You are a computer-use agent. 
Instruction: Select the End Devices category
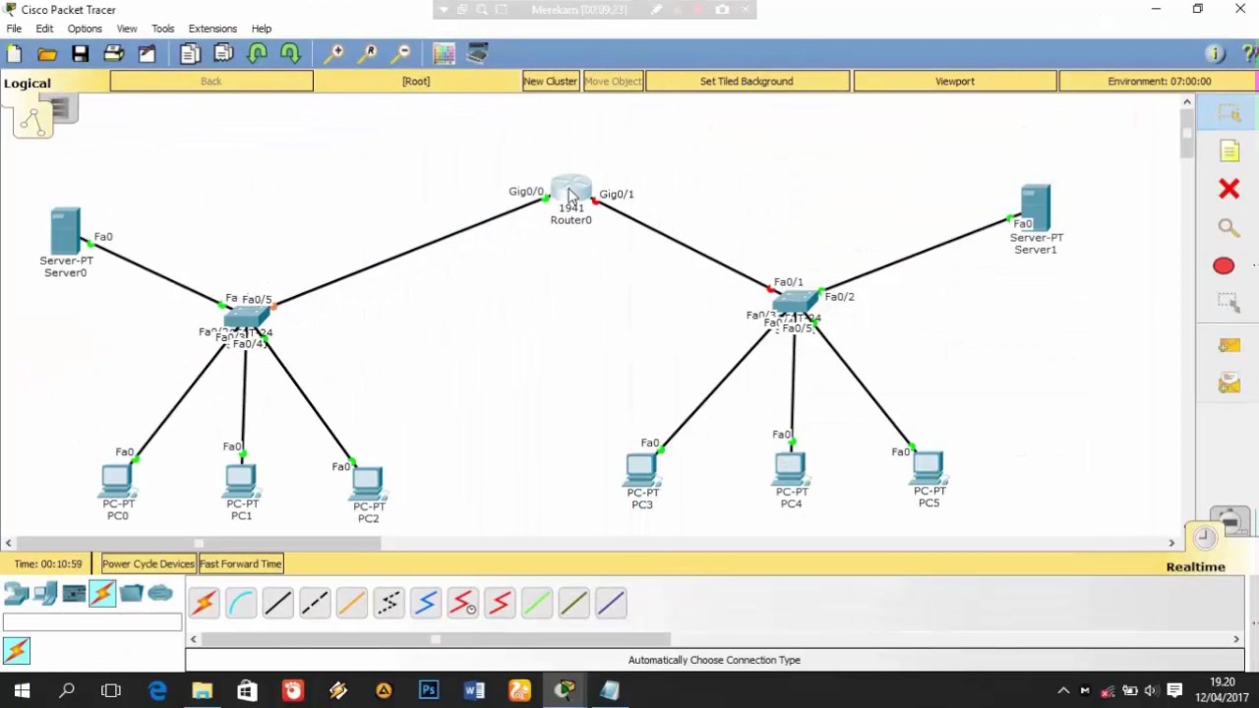pos(45,593)
